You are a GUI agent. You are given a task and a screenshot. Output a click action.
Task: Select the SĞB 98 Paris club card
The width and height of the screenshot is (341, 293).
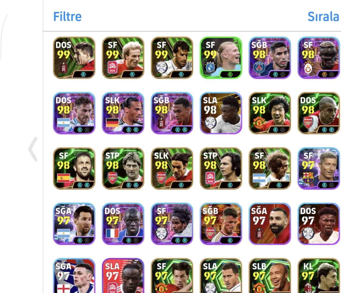270,58
